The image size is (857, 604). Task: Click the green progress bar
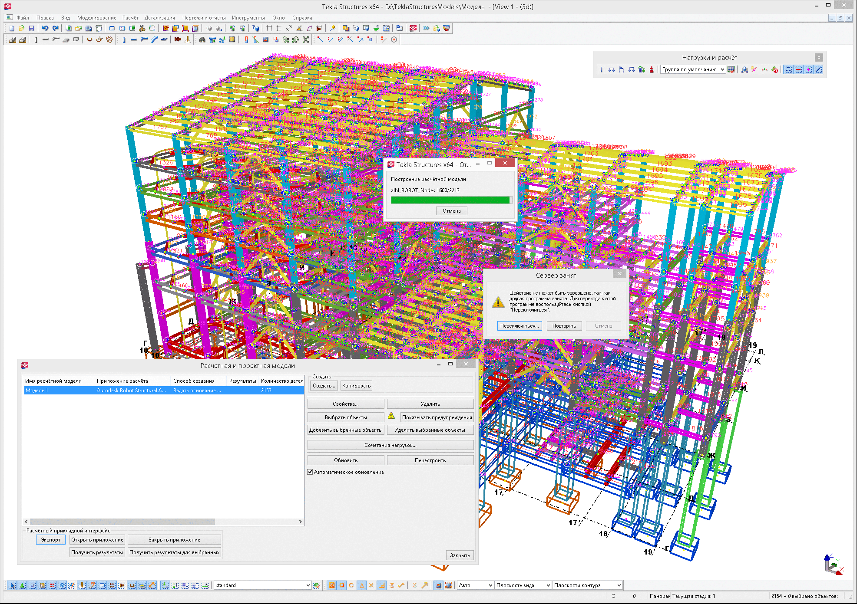[450, 200]
